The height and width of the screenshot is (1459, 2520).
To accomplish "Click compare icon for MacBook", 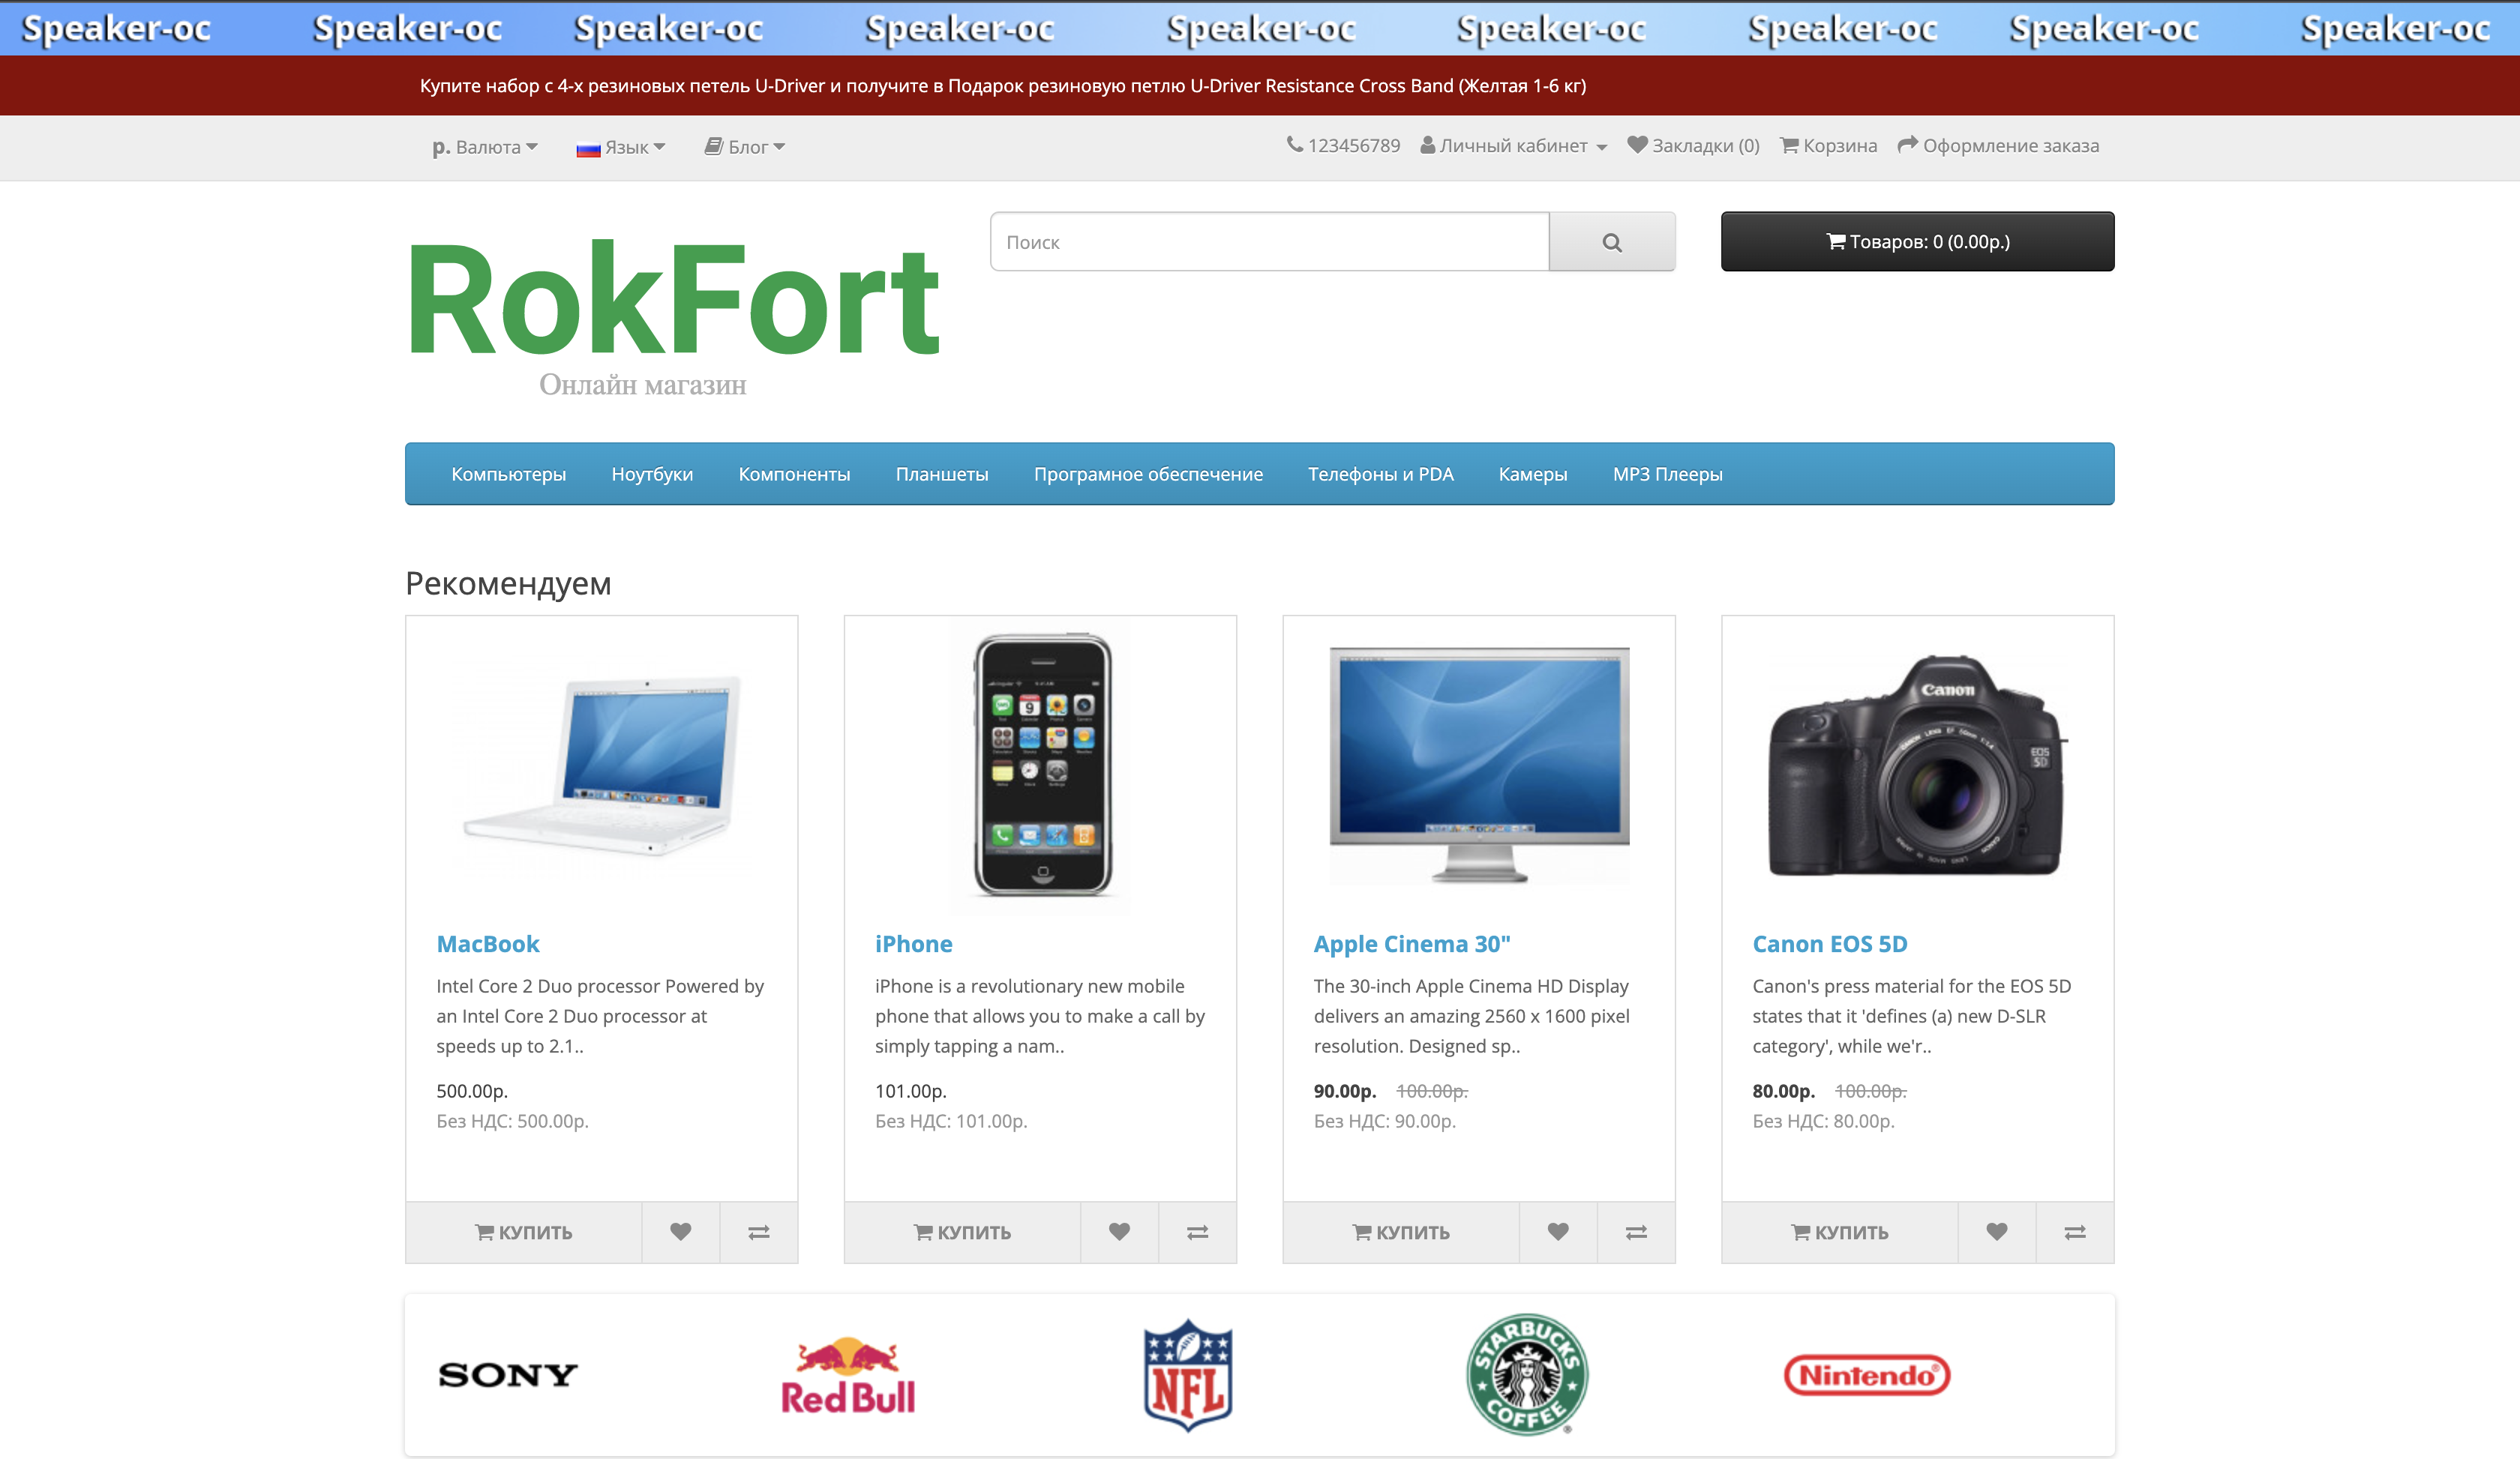I will pyautogui.click(x=758, y=1231).
